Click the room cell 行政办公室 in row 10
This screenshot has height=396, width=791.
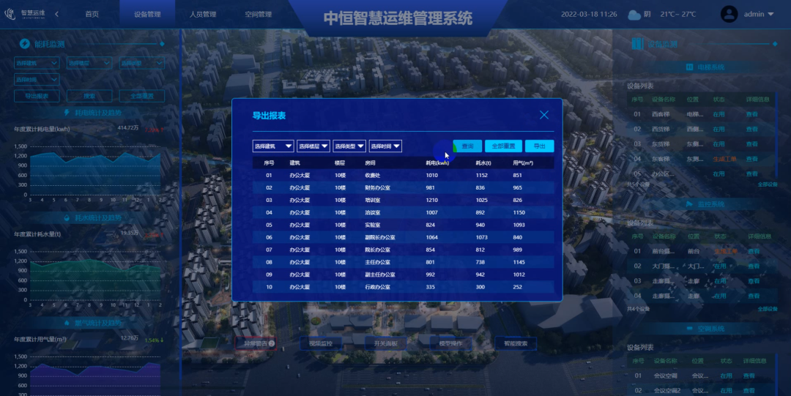pos(377,287)
